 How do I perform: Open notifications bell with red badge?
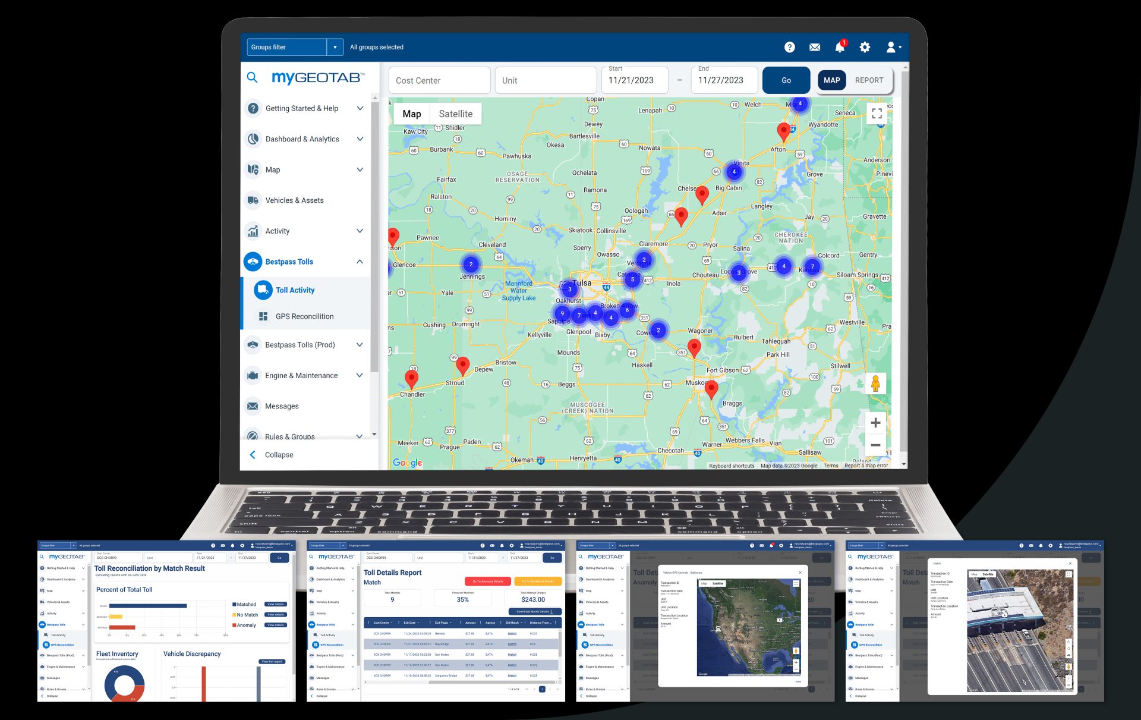click(840, 47)
